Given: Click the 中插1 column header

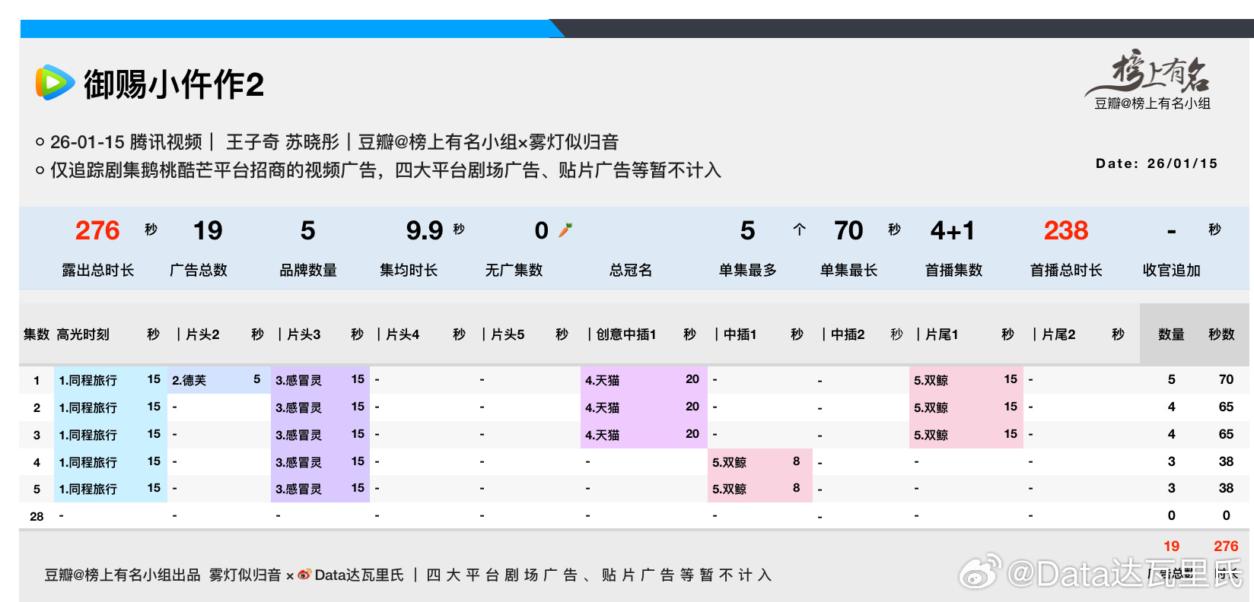Looking at the screenshot, I should pyautogui.click(x=740, y=334).
